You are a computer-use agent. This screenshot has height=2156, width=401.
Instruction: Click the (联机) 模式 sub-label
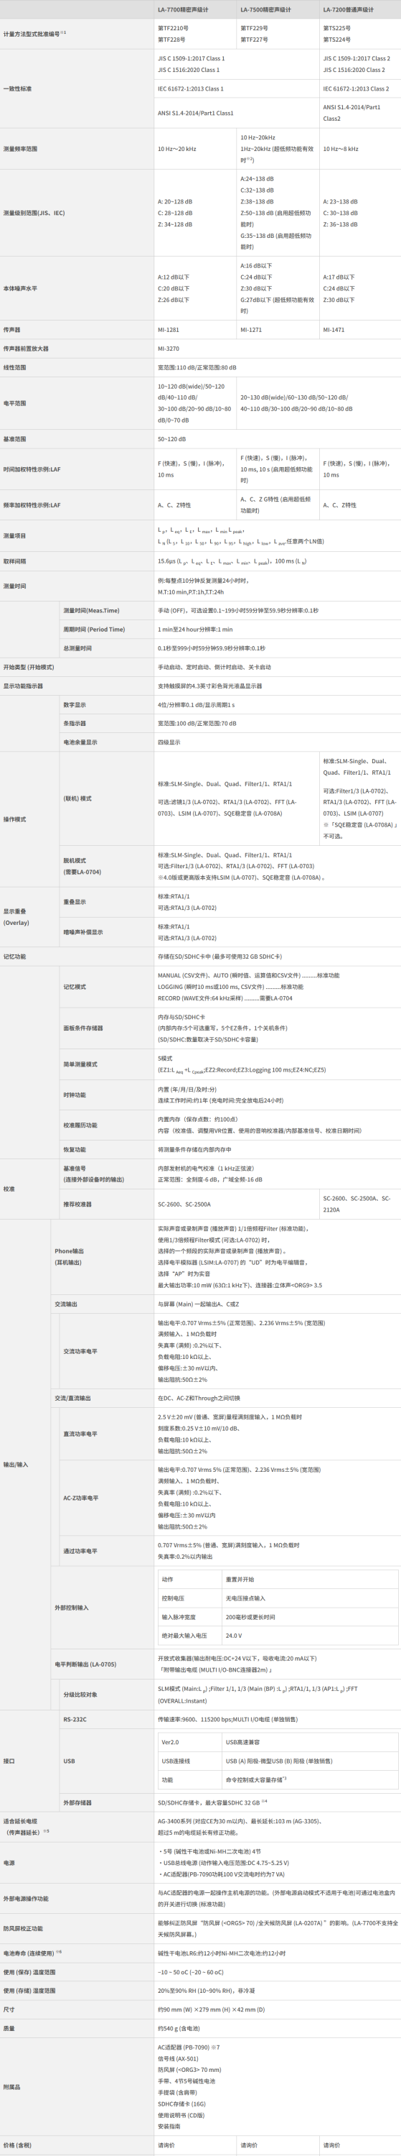click(77, 798)
